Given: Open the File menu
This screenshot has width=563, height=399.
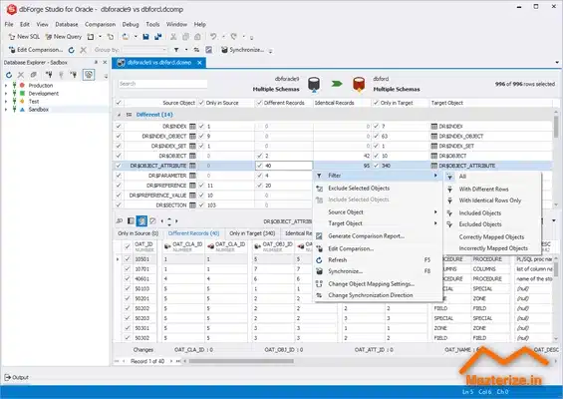Looking at the screenshot, I should pyautogui.click(x=9, y=25).
